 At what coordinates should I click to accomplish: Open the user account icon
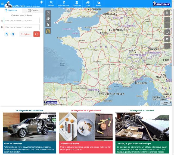coord(41,2)
